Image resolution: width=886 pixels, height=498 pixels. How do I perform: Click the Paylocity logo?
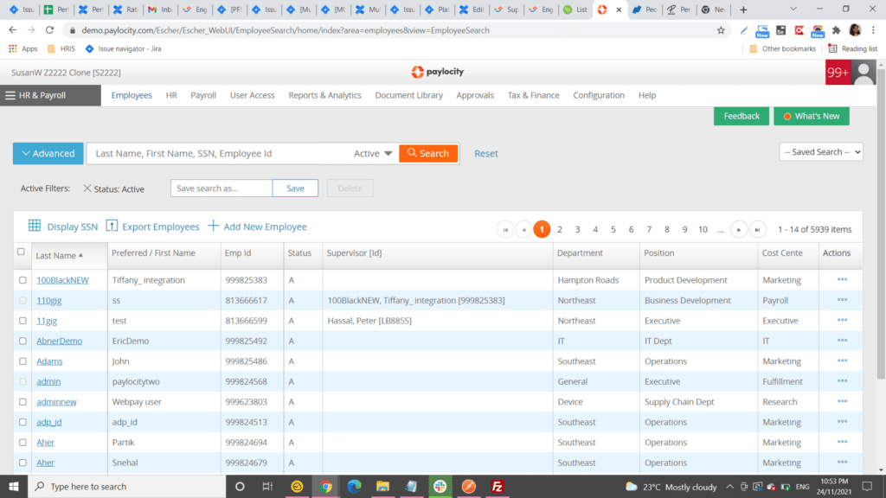pos(437,72)
